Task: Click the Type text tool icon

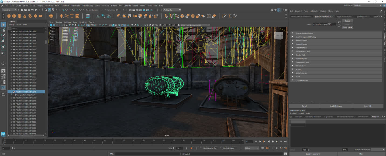Action: (x=72, y=16)
